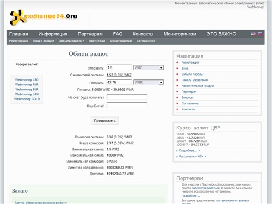Viewport: 272px width, 204px height.
Task: Click the 10000 WMZ maximum amount value
Action: pos(115,156)
